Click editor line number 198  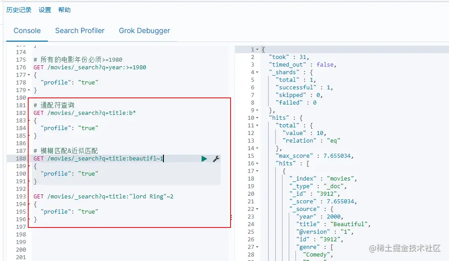(x=21, y=235)
